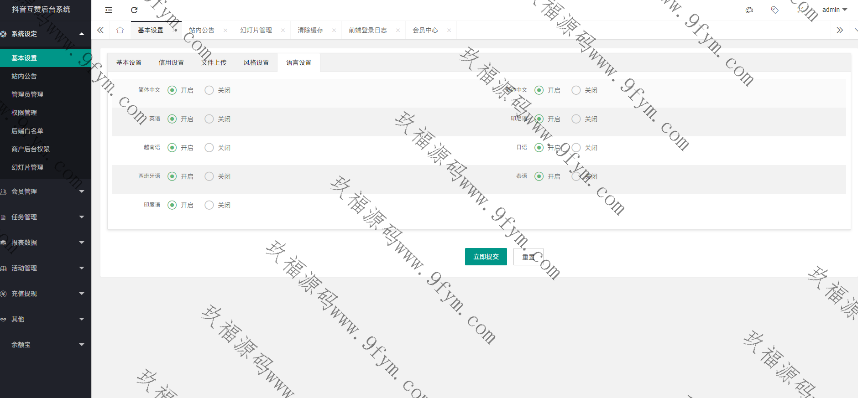This screenshot has height=398, width=858.
Task: Click the 立即提交 submit button
Action: (486, 257)
